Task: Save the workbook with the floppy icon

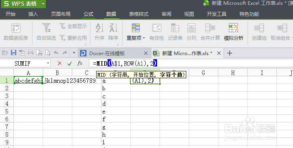Action: click(x=13, y=53)
